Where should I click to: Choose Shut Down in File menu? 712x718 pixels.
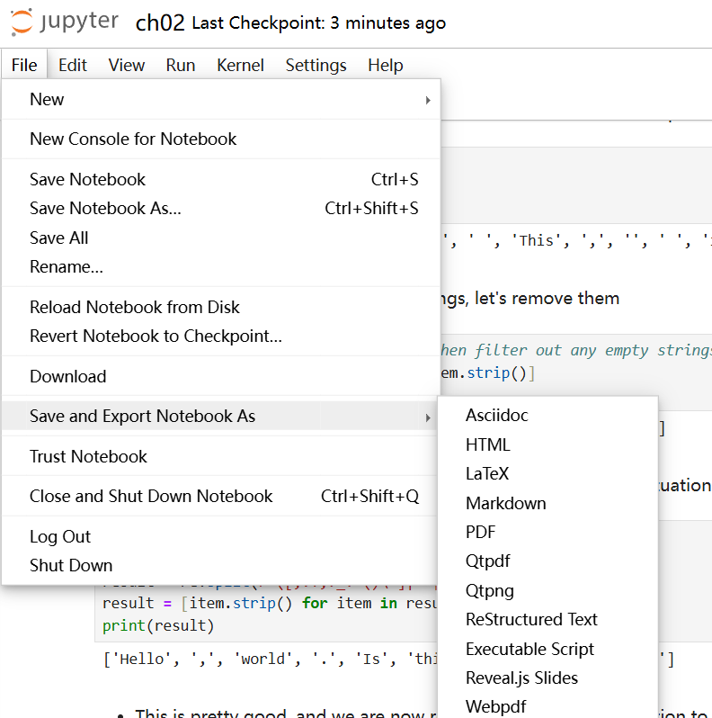coord(221,566)
